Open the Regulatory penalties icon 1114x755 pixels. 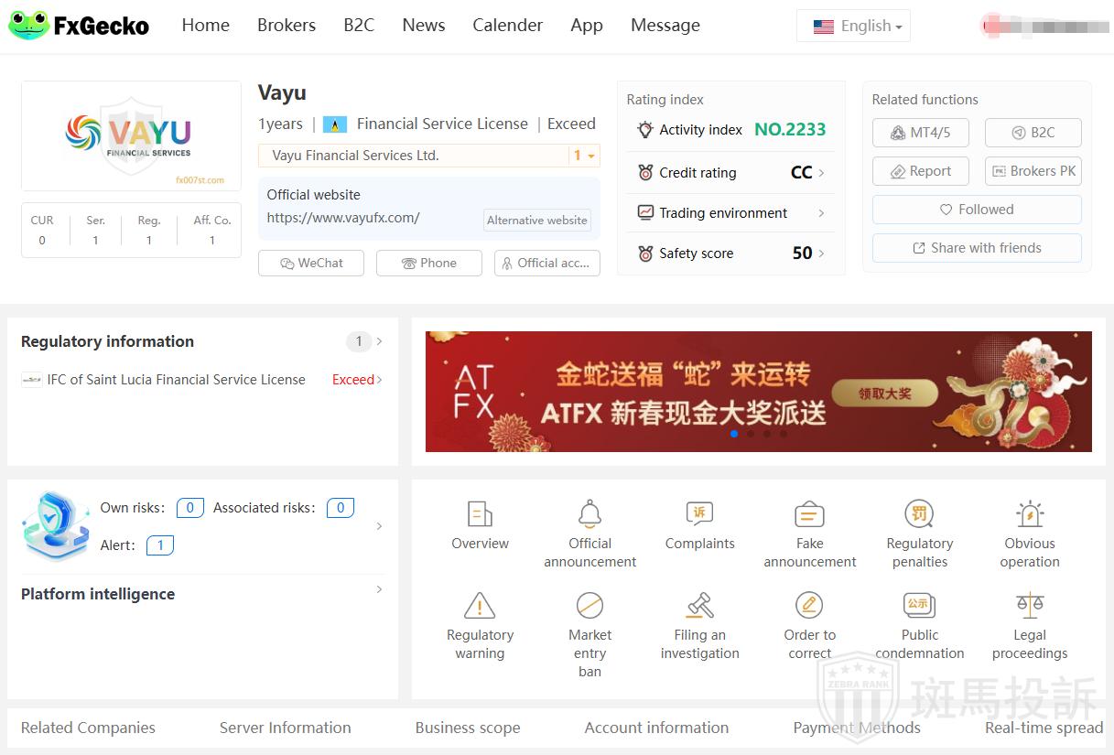click(919, 514)
